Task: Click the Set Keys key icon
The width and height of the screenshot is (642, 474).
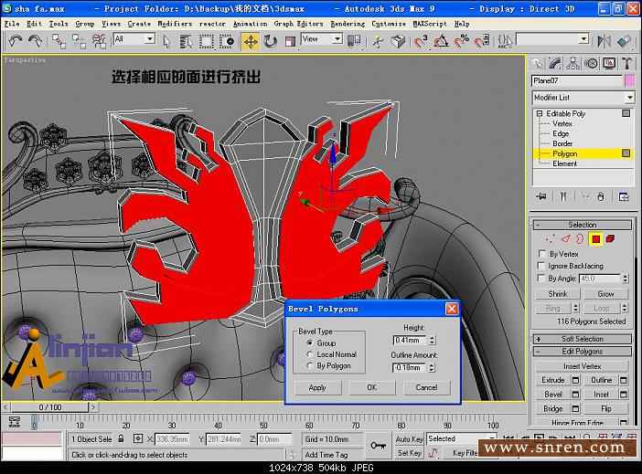Action: (x=378, y=445)
